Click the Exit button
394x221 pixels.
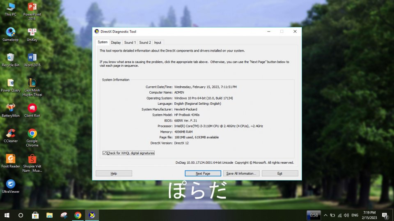pos(279,174)
